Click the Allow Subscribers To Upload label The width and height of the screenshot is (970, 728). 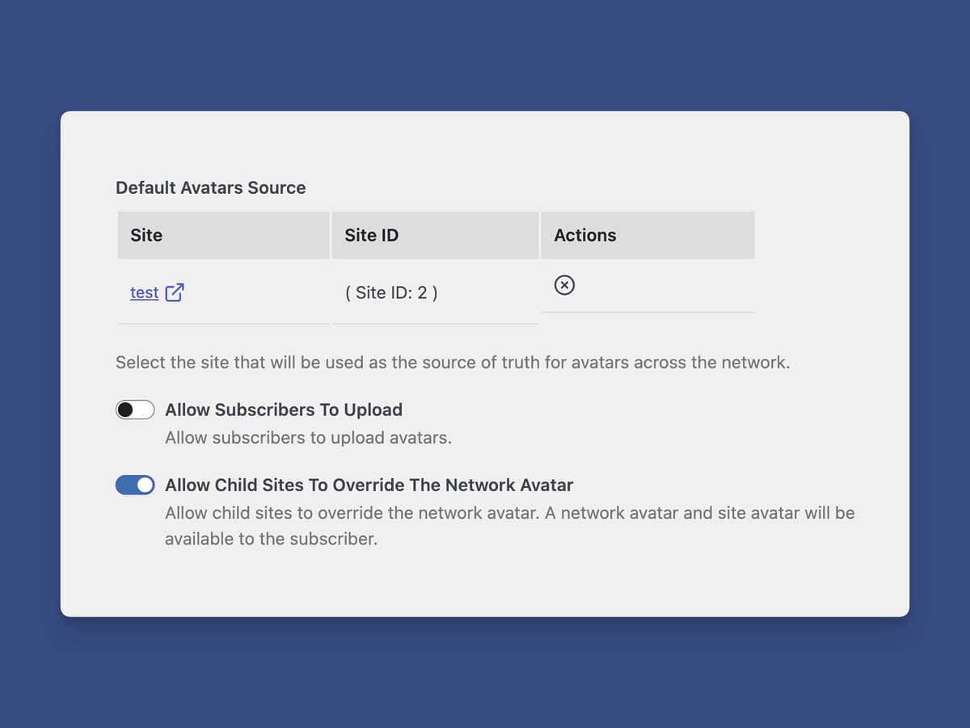pos(283,410)
